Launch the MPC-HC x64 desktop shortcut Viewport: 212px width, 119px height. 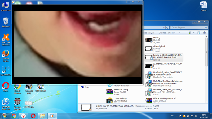[41, 88]
